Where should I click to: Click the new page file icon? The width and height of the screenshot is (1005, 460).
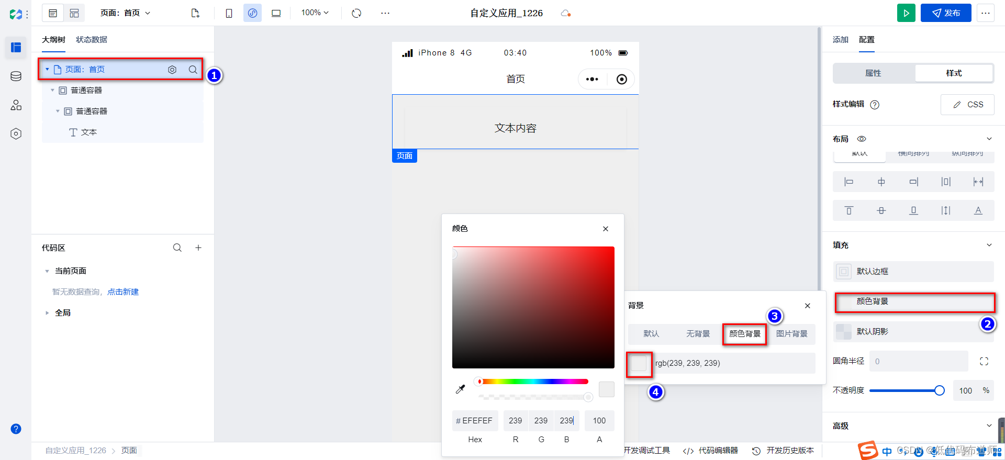[195, 13]
